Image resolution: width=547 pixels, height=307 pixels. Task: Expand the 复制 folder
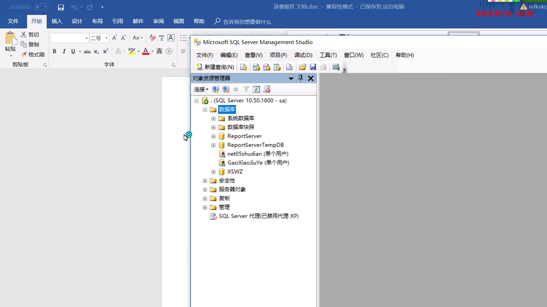click(x=205, y=198)
